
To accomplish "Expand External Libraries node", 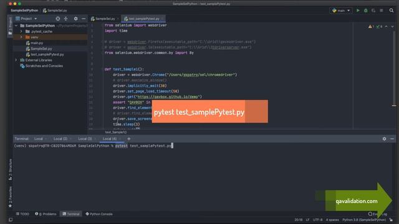I will tap(16, 60).
